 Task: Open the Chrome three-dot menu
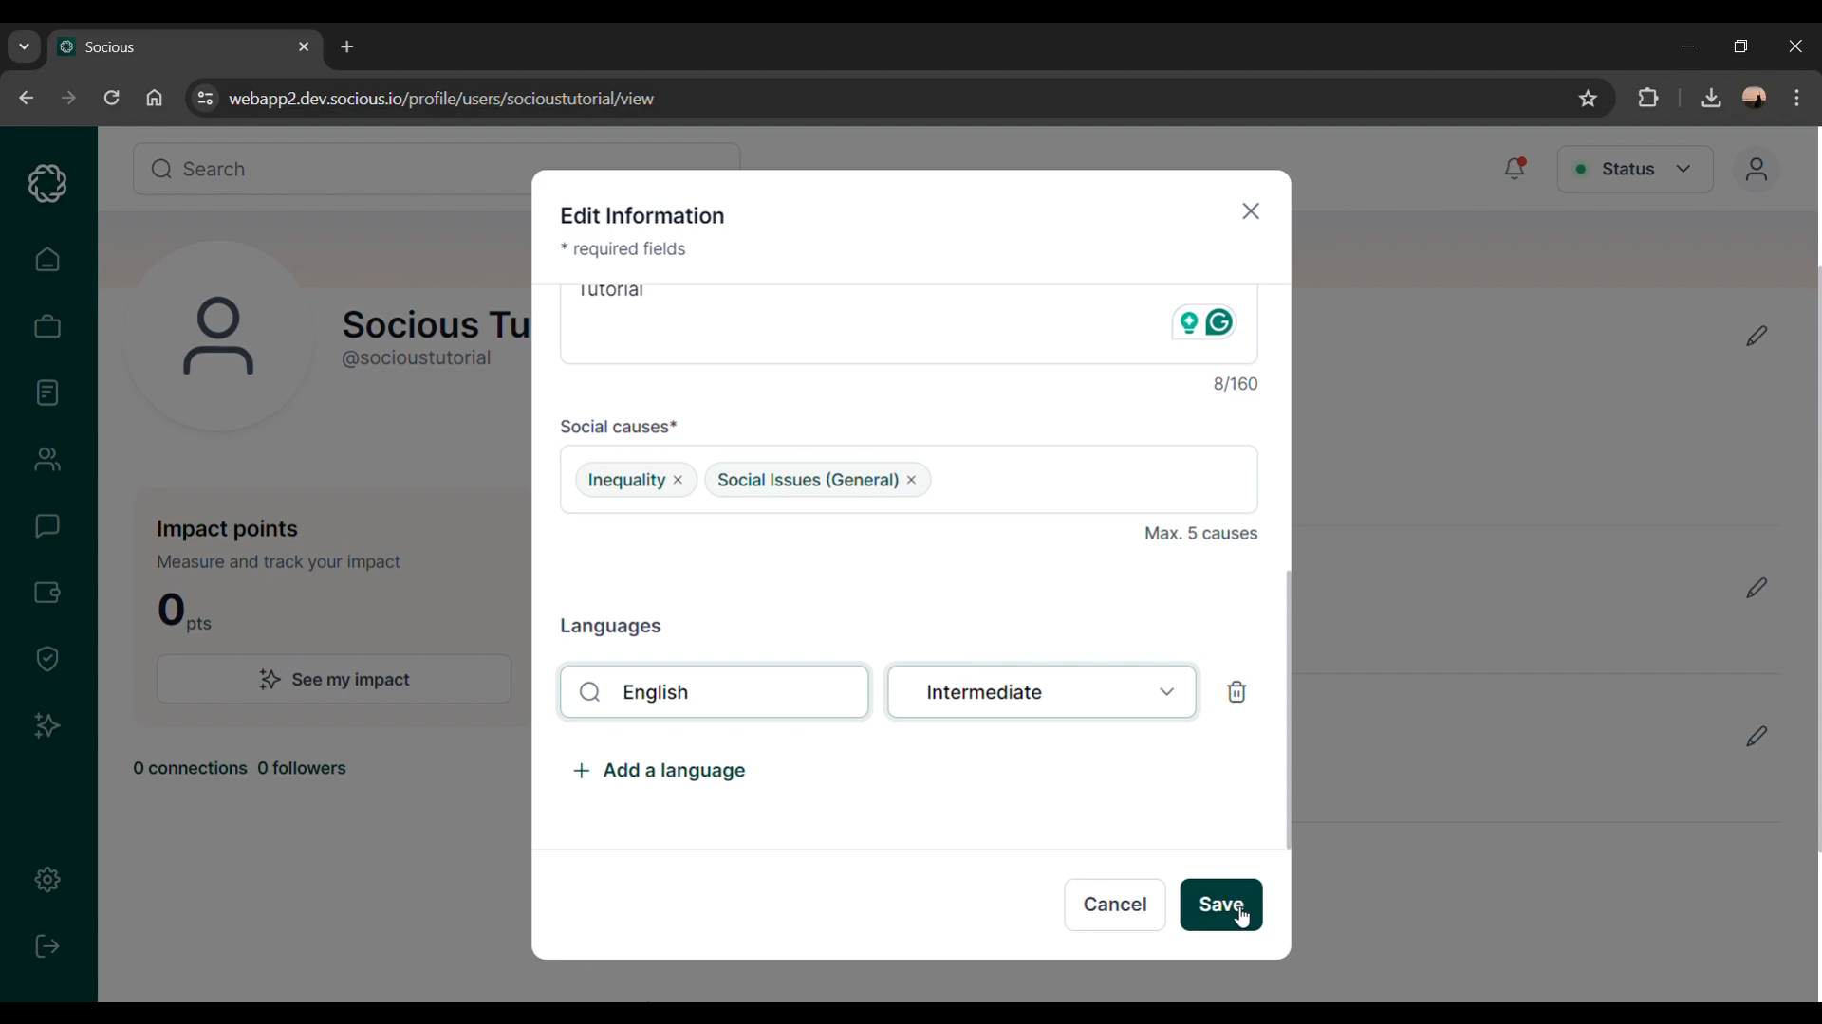pos(1797,98)
